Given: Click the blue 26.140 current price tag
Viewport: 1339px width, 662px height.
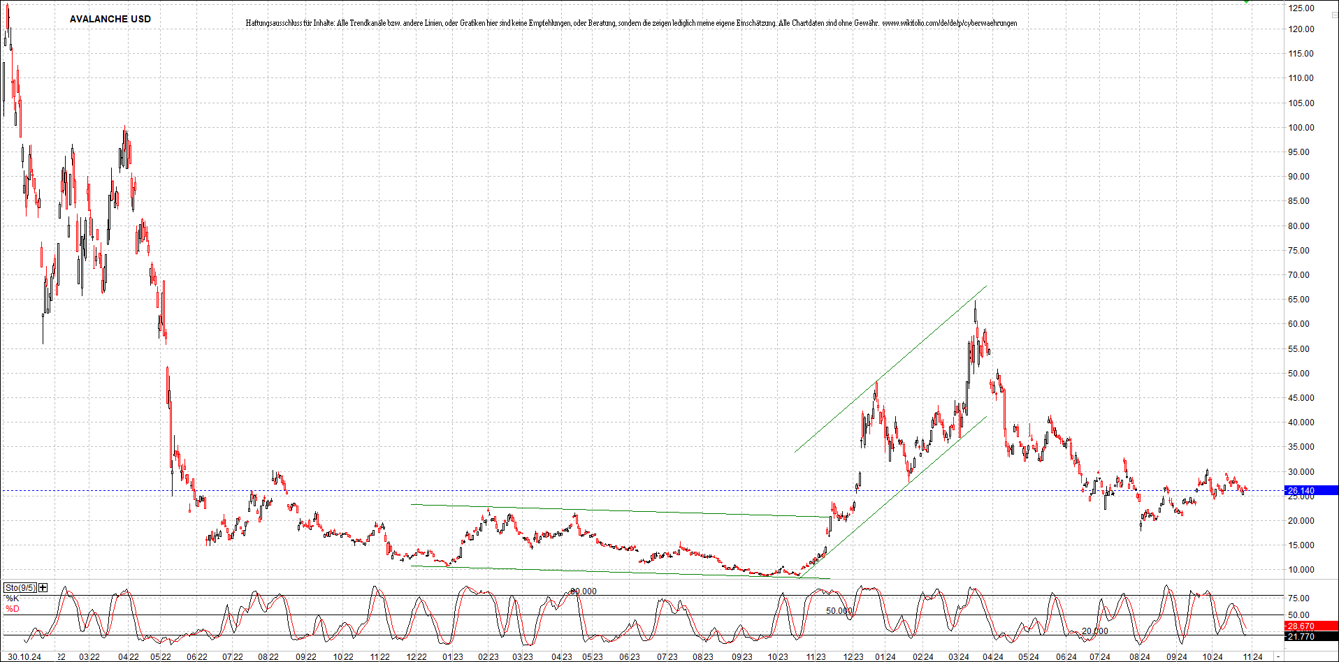Looking at the screenshot, I should pyautogui.click(x=1312, y=491).
